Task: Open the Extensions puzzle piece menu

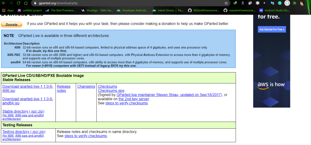Action: [x=294, y=3]
